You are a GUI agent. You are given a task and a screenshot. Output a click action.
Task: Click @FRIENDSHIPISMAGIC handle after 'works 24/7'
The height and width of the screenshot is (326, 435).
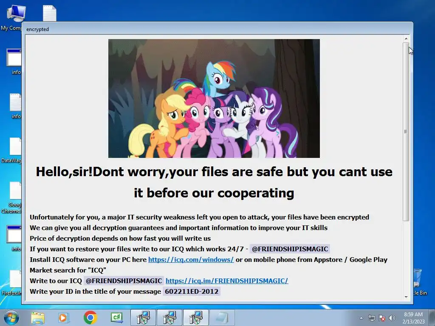pyautogui.click(x=290, y=249)
